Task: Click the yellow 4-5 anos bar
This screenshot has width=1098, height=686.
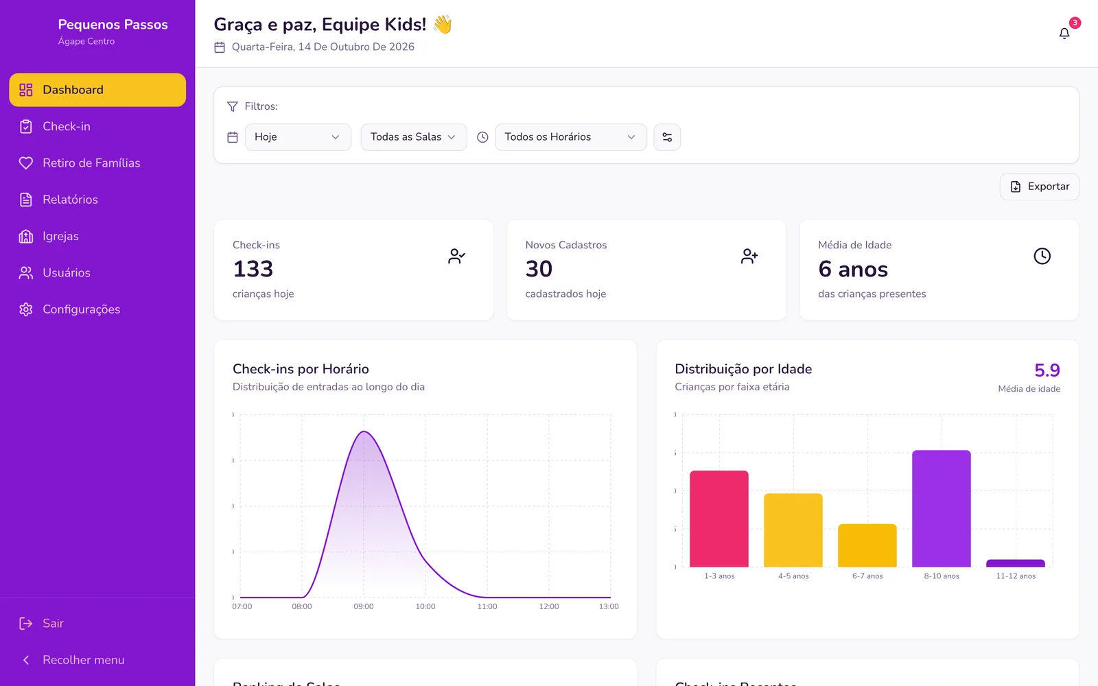Action: tap(793, 530)
